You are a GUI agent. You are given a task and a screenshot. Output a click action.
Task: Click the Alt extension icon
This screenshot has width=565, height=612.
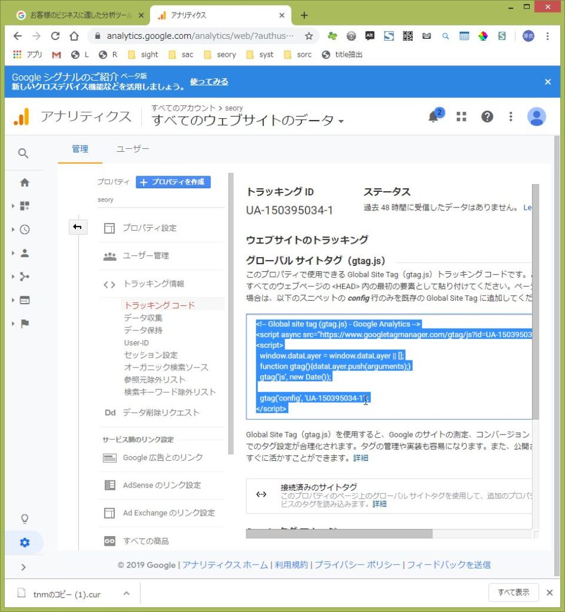coord(369,36)
